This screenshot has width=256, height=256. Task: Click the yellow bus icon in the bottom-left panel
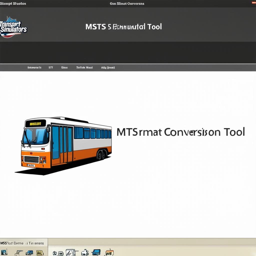point(40,252)
